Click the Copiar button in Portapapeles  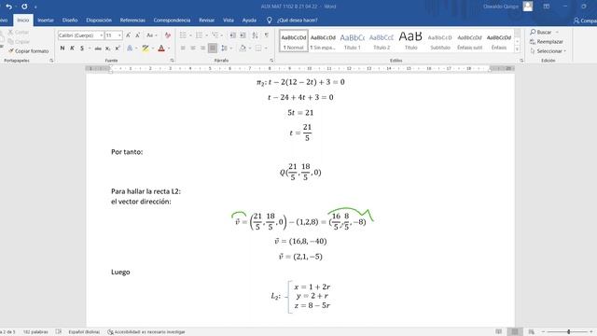point(19,41)
